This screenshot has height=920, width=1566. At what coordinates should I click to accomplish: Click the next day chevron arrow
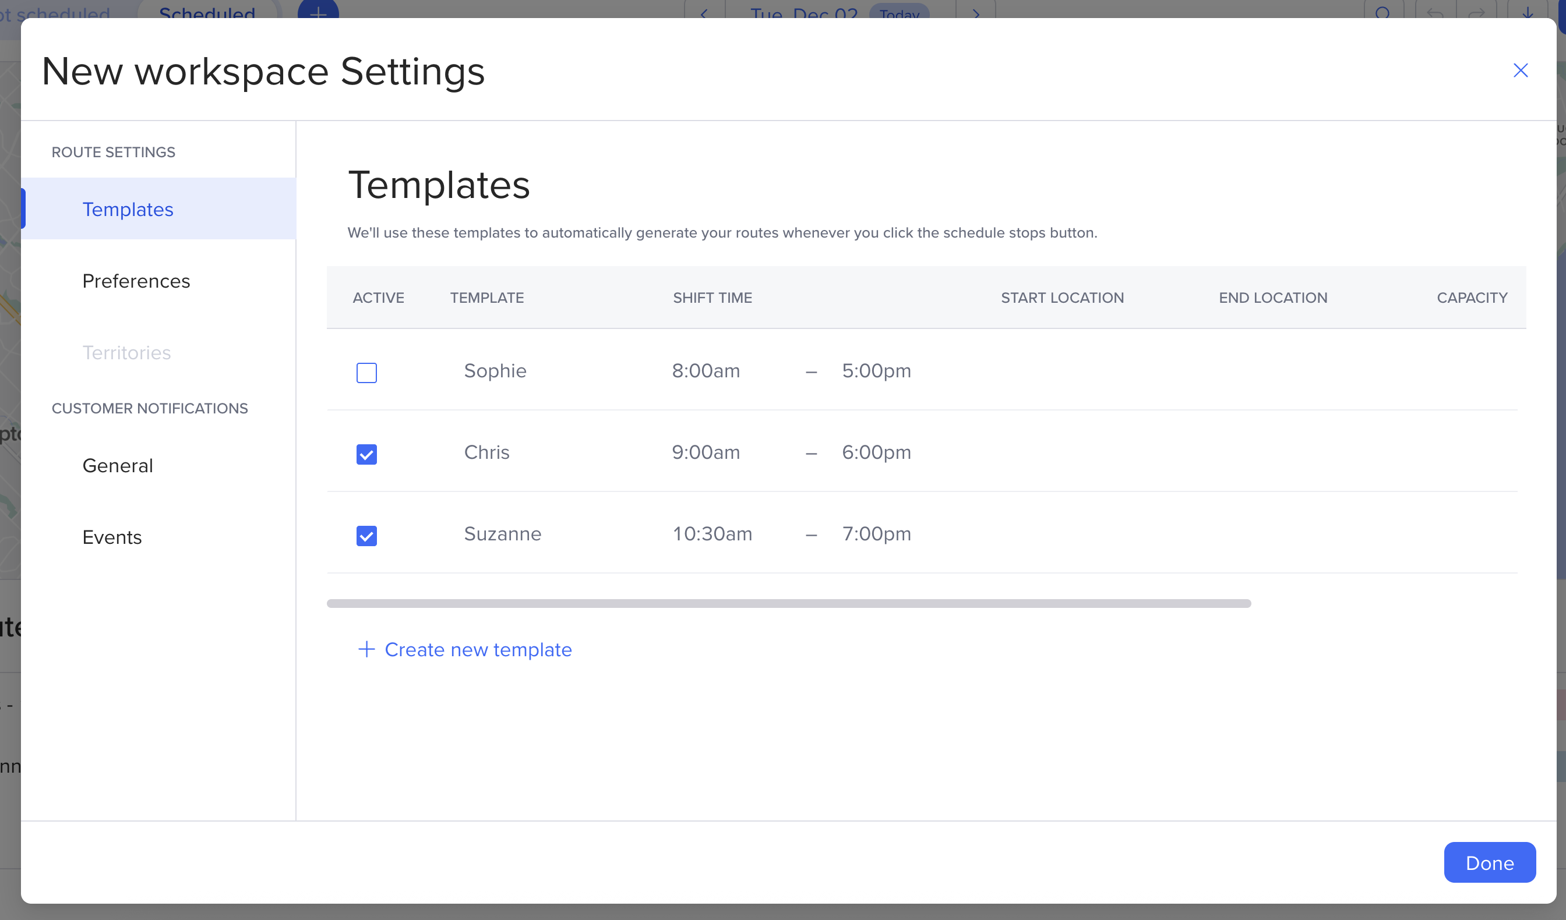tap(976, 12)
